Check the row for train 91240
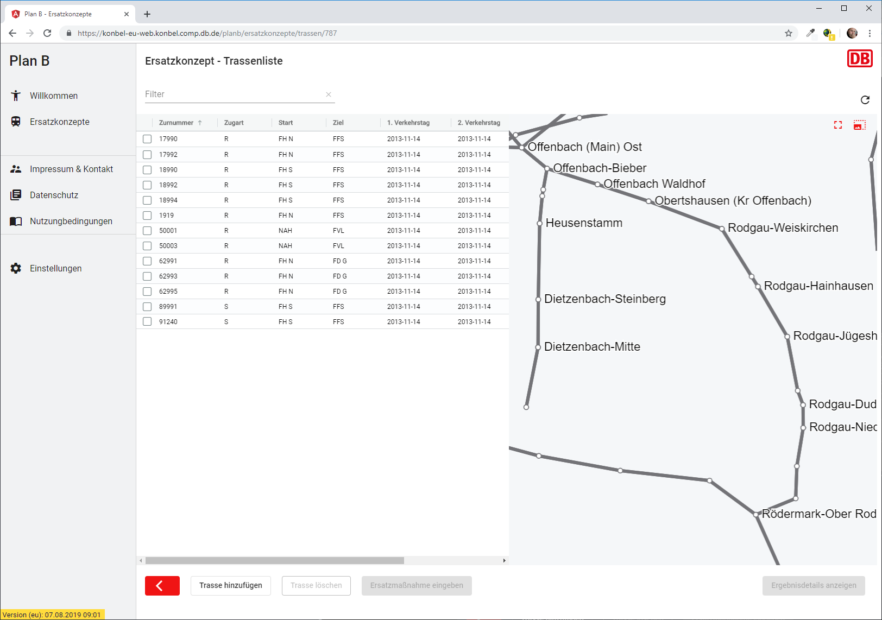Viewport: 882px width, 620px height. tap(147, 322)
